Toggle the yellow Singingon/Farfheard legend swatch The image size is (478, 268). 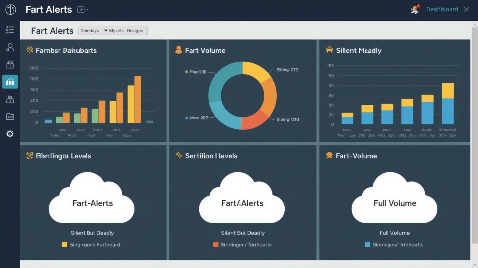point(65,244)
